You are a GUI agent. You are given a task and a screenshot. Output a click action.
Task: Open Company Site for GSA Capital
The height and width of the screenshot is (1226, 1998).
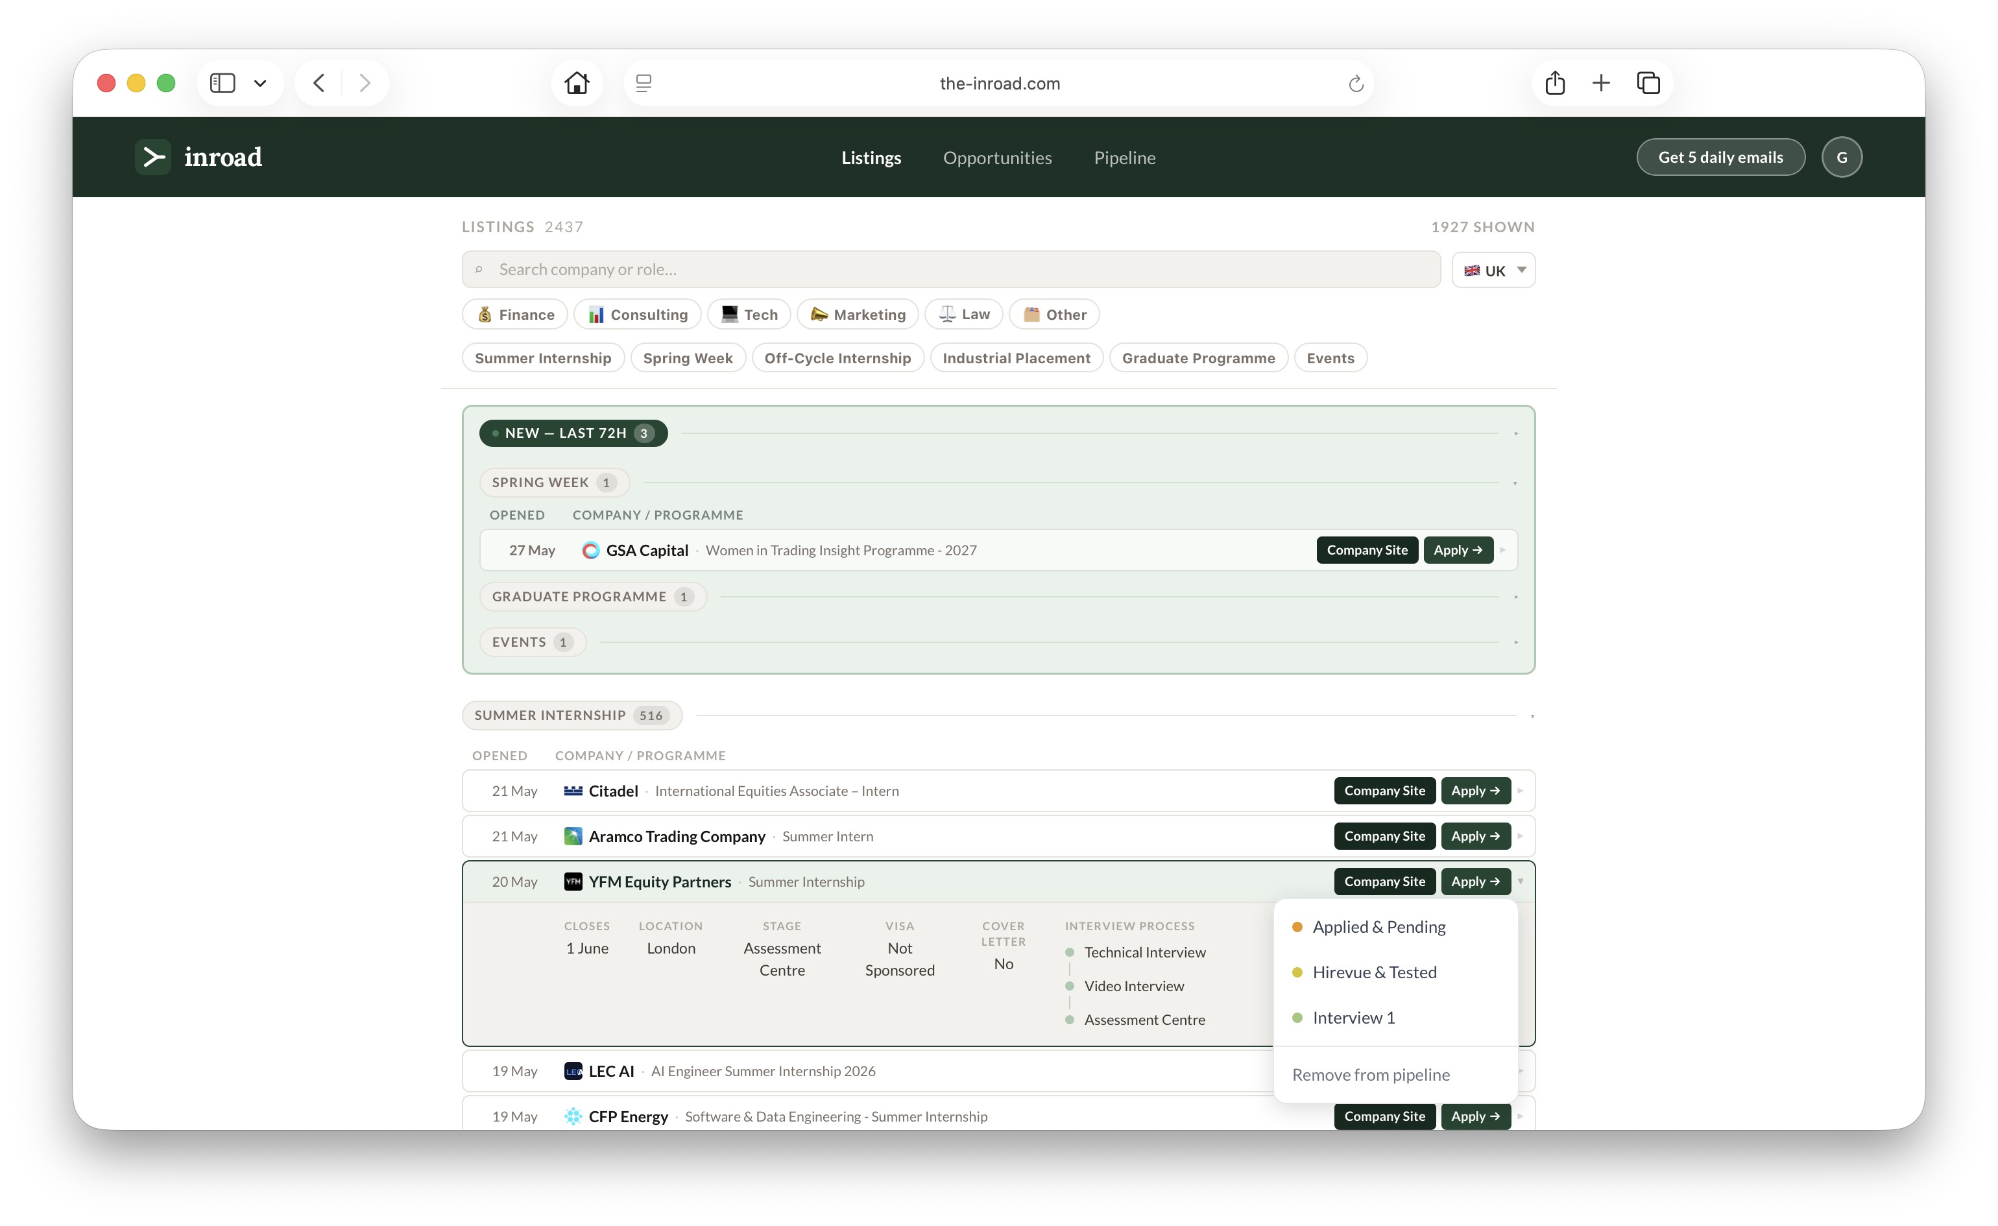click(1367, 550)
